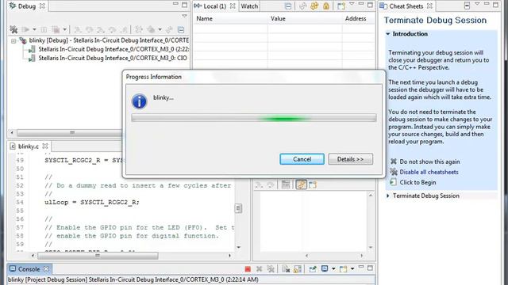Open the Debug view menu triangle
The height and width of the screenshot is (285, 508).
(x=184, y=16)
